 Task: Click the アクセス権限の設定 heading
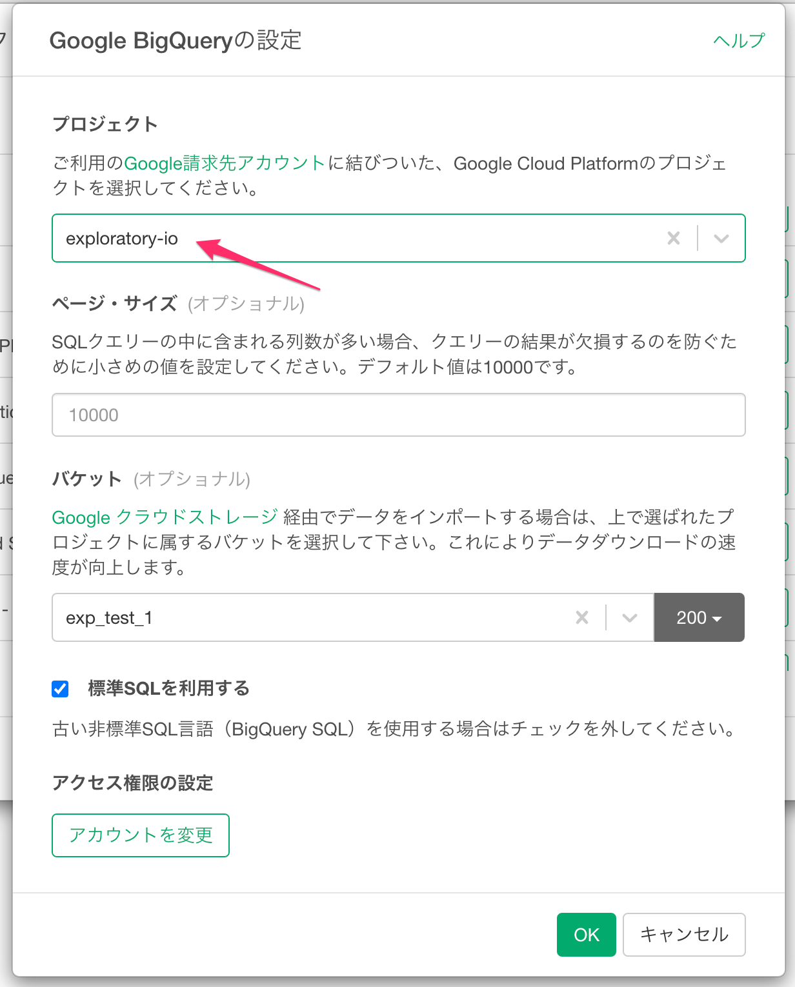[132, 783]
